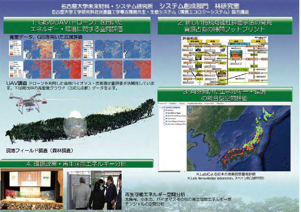Open the japan.f1 file tab
Viewport: 301px width, 212px height.
(163, 103)
